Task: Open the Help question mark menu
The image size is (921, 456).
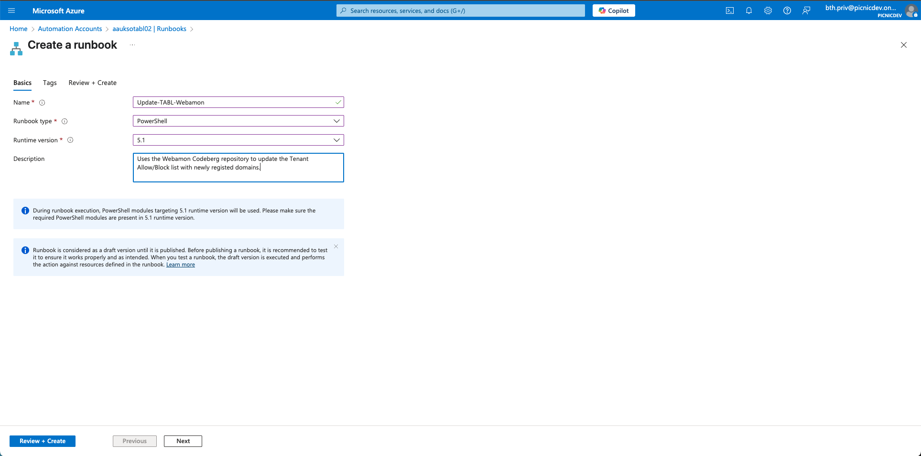Action: (x=787, y=11)
